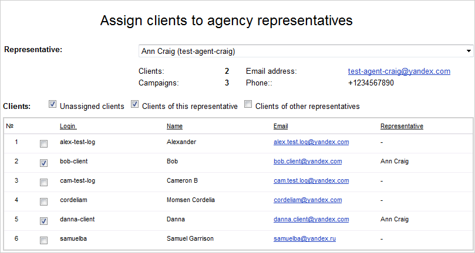Open bob.client@yandex.com email link
This screenshot has height=253, width=475.
click(308, 161)
